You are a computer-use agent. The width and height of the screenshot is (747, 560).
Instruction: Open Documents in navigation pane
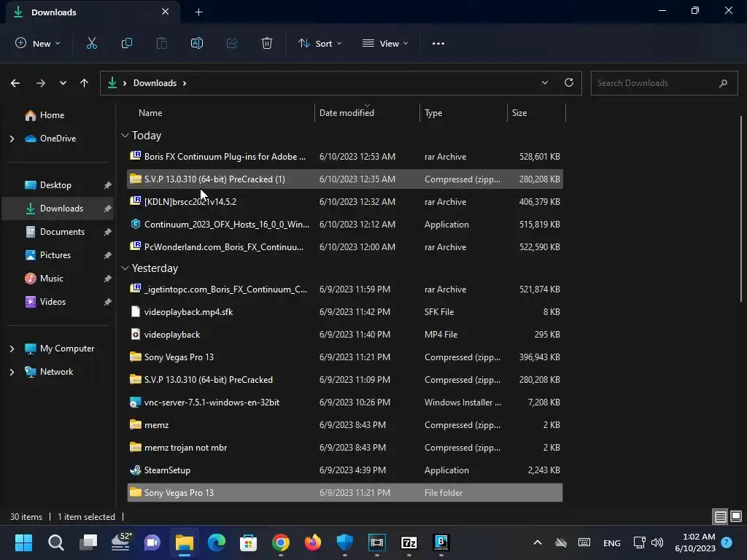coord(62,232)
